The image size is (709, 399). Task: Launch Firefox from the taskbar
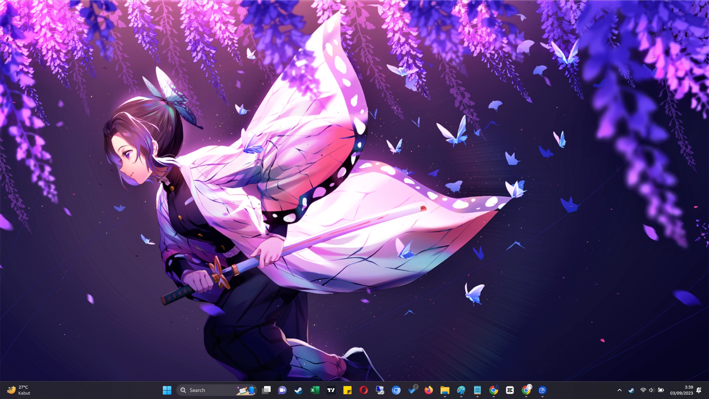428,390
